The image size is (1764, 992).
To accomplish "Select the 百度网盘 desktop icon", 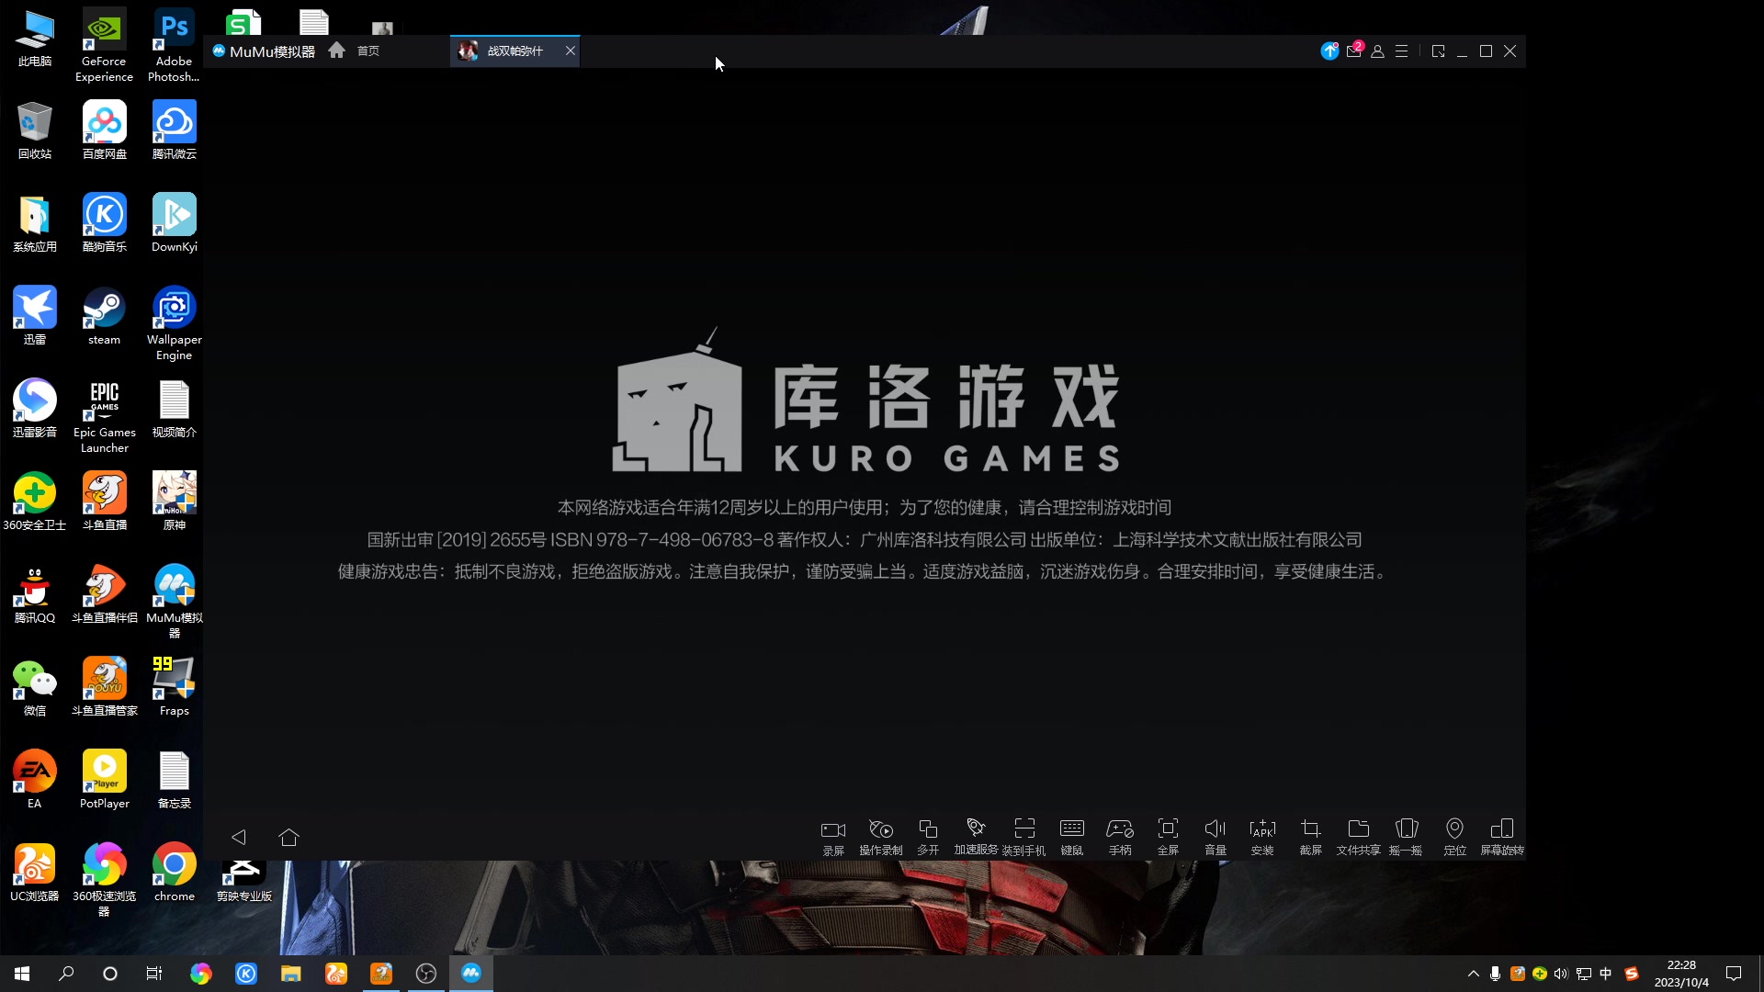I will click(104, 130).
